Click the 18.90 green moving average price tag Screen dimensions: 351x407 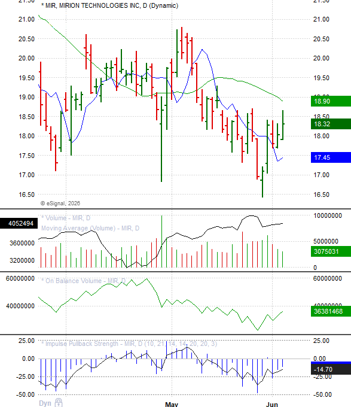click(x=331, y=101)
